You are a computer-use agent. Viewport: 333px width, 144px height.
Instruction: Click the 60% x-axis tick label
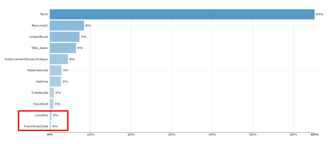click(293, 135)
